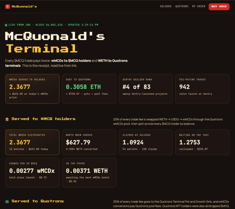
Task: Click the 13 batches · $622.08 today text
Action: point(29,149)
